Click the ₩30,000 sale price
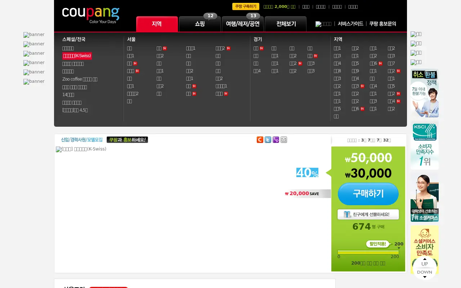 pos(368,174)
